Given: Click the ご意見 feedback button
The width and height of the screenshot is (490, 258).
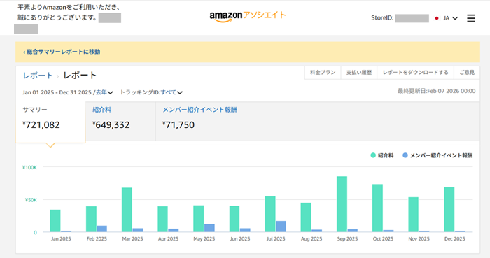Looking at the screenshot, I should click(467, 73).
